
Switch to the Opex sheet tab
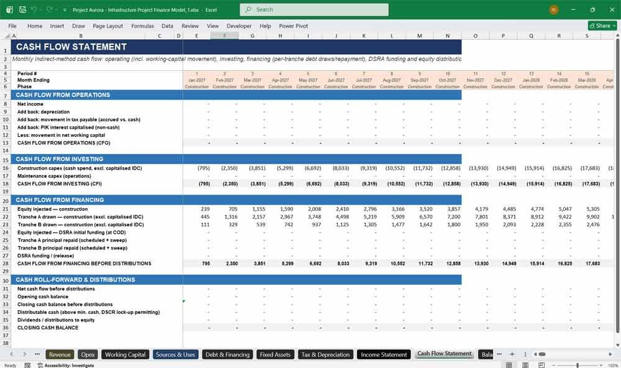[x=88, y=354]
